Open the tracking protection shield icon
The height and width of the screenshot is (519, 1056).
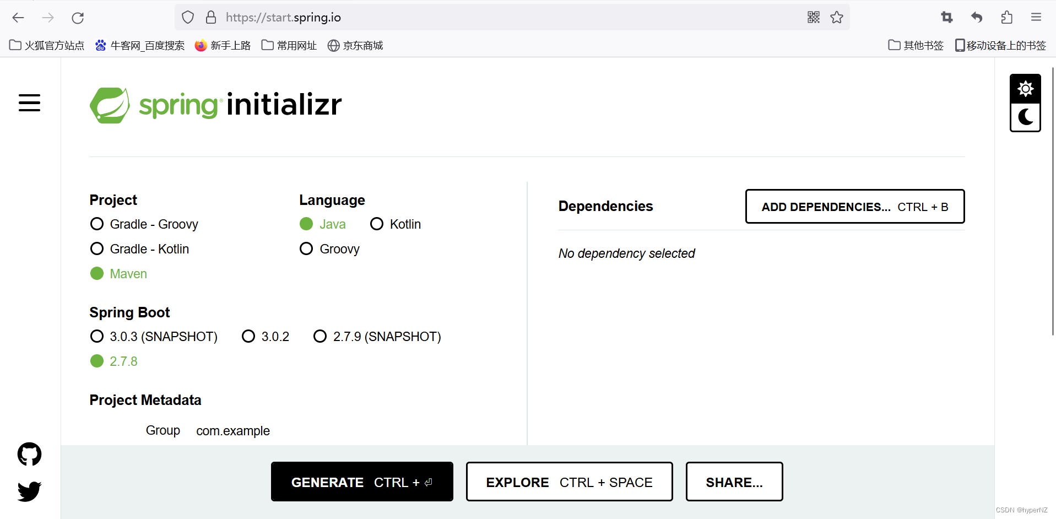tap(188, 18)
